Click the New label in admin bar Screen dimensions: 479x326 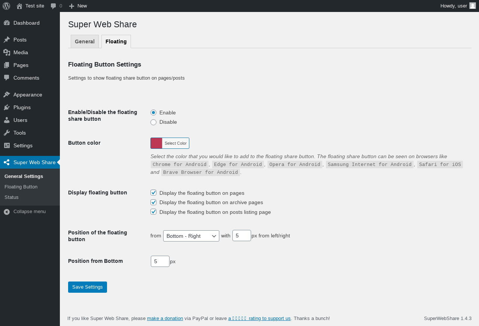[82, 6]
